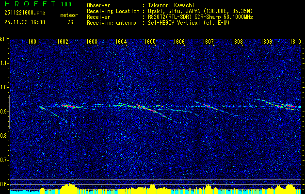Click the 1608 time marker

click(237, 42)
